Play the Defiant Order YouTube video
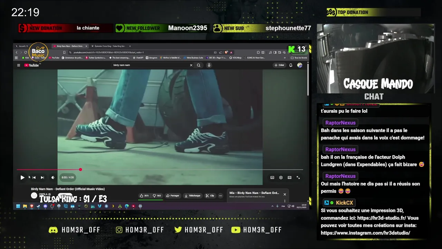The height and width of the screenshot is (249, 442). (22, 177)
